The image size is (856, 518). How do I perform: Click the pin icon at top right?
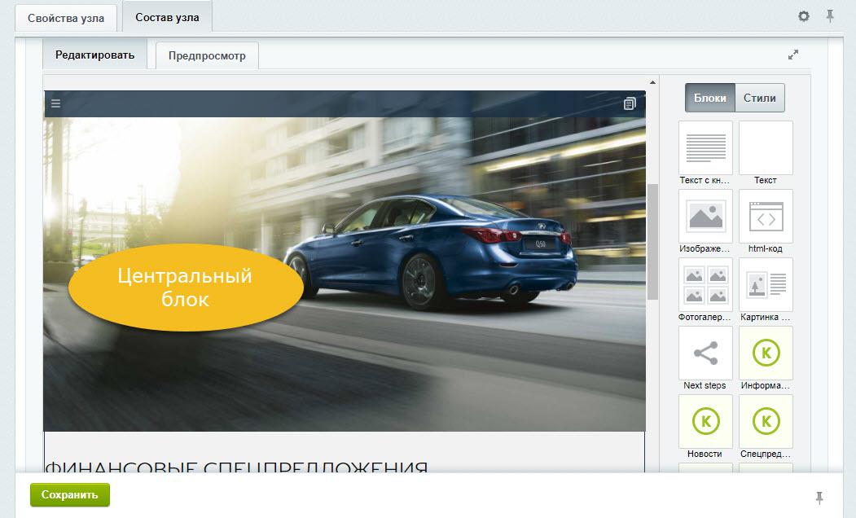point(830,16)
